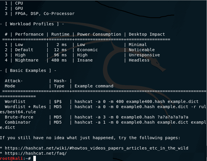
Task: Click the 'Runtime' column header
Action: (60, 34)
